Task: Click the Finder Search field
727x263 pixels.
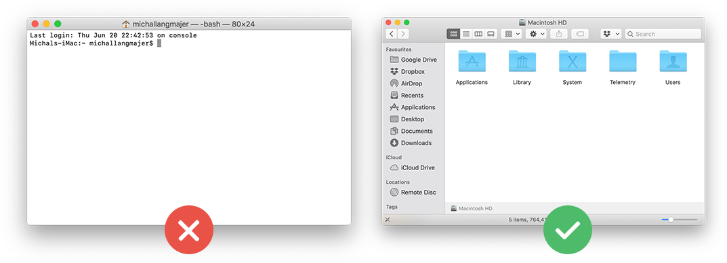Action: [663, 34]
